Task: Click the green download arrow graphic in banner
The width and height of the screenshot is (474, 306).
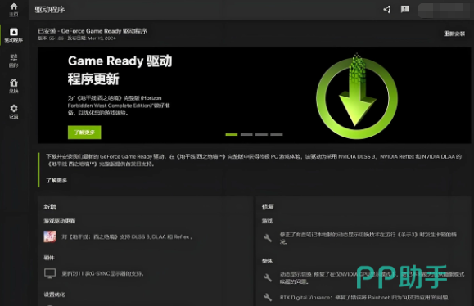Action: pyautogui.click(x=357, y=96)
